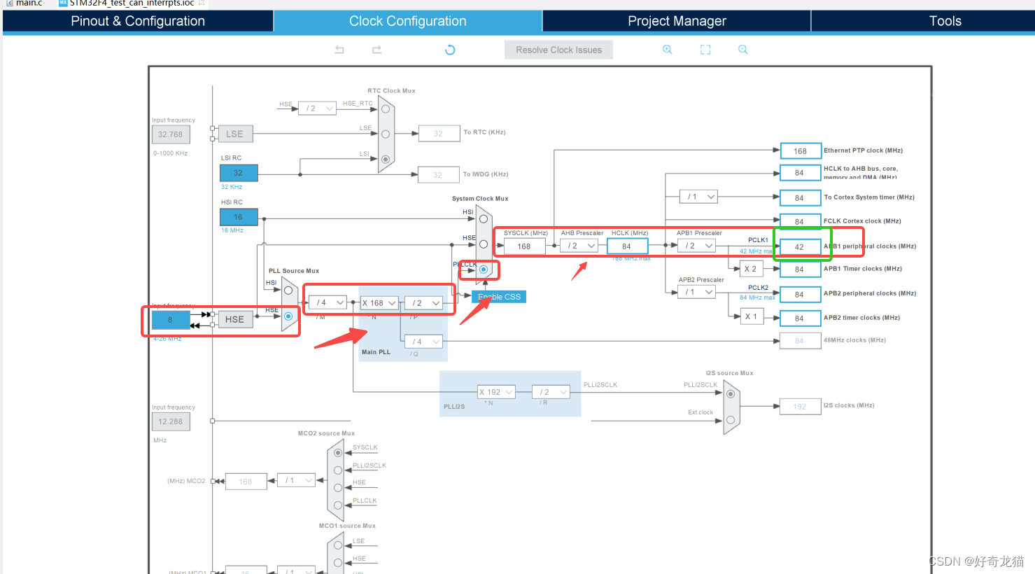The image size is (1035, 574).
Task: Switch to the Clock Configuration tab
Action: 408,21
